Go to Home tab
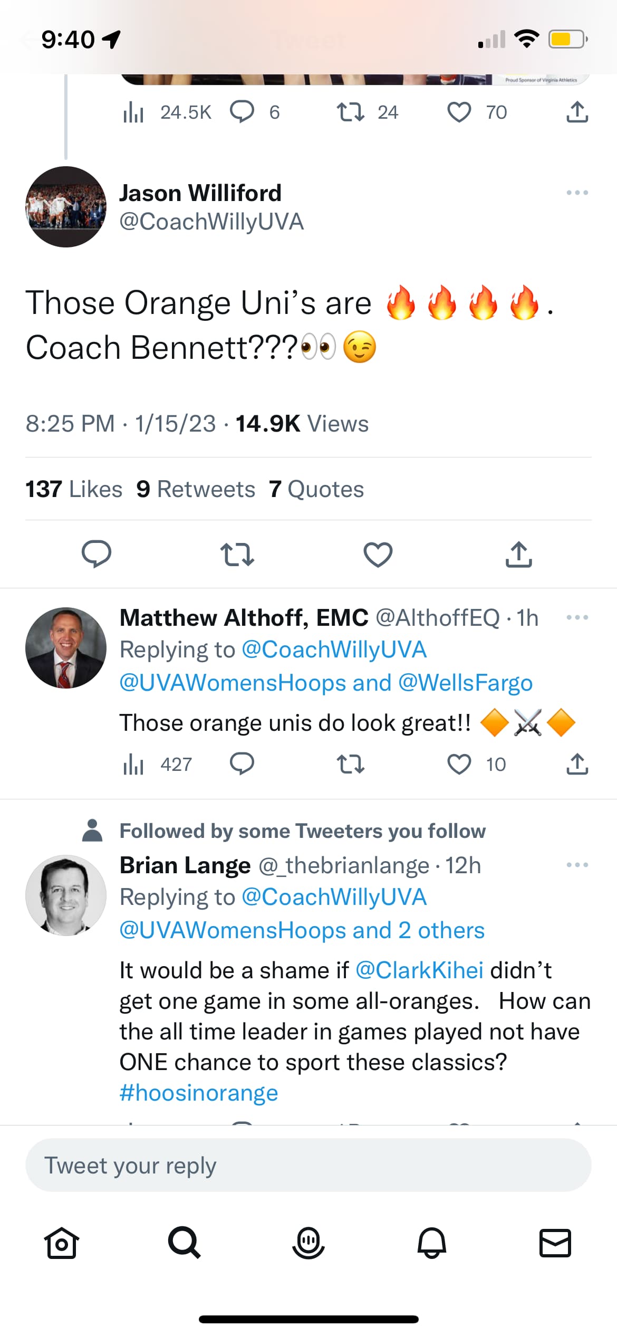This screenshot has width=617, height=1336. coord(62,1243)
